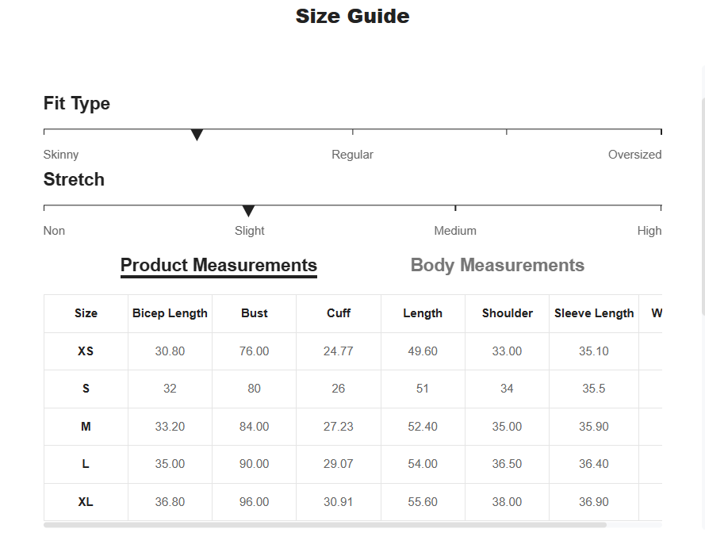The width and height of the screenshot is (705, 552).
Task: Click the Bicep Length column header
Action: tap(170, 313)
